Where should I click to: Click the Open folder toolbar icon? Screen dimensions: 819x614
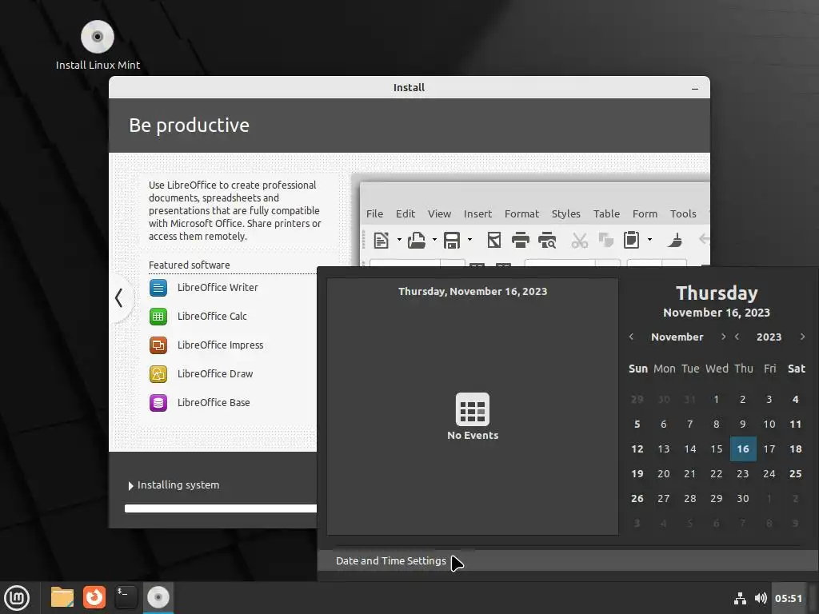(x=416, y=240)
